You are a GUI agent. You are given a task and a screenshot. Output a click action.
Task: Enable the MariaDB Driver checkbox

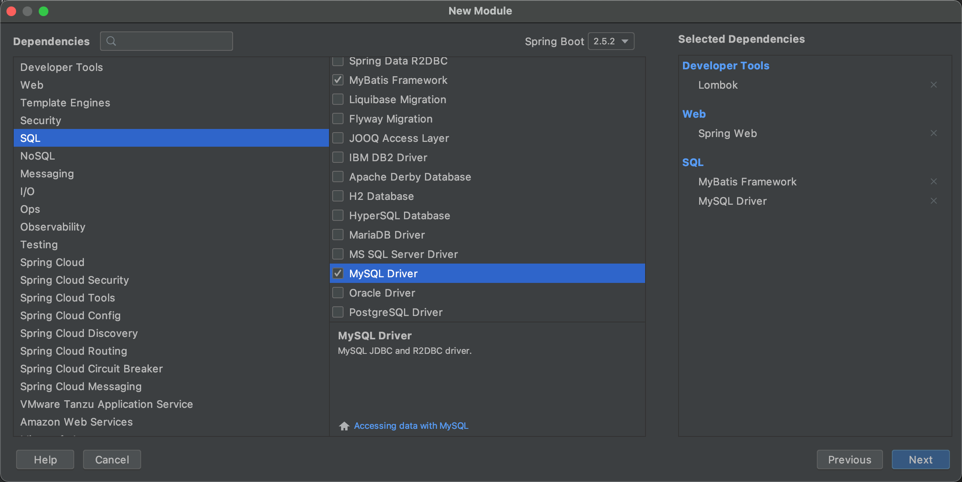[338, 235]
